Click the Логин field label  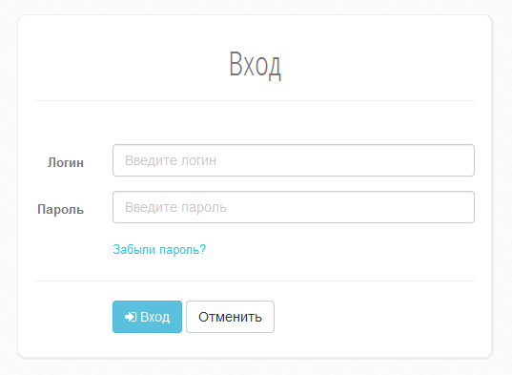pyautogui.click(x=66, y=162)
